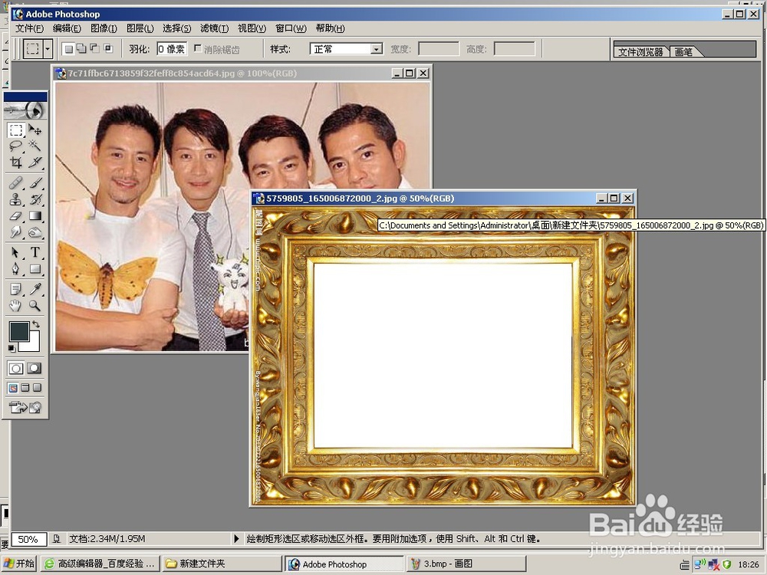Toggle the 消除锯齿 anti-alias checkbox
The width and height of the screenshot is (767, 575).
198,48
